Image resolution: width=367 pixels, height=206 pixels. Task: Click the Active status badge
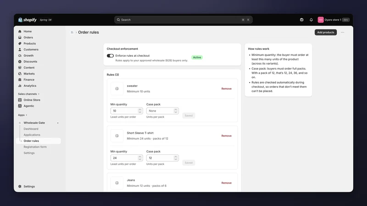pos(197,58)
